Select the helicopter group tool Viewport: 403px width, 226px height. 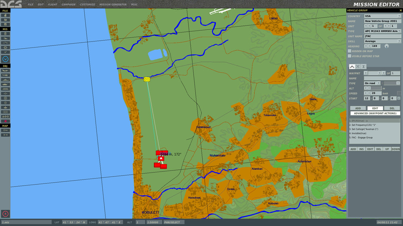point(5,75)
